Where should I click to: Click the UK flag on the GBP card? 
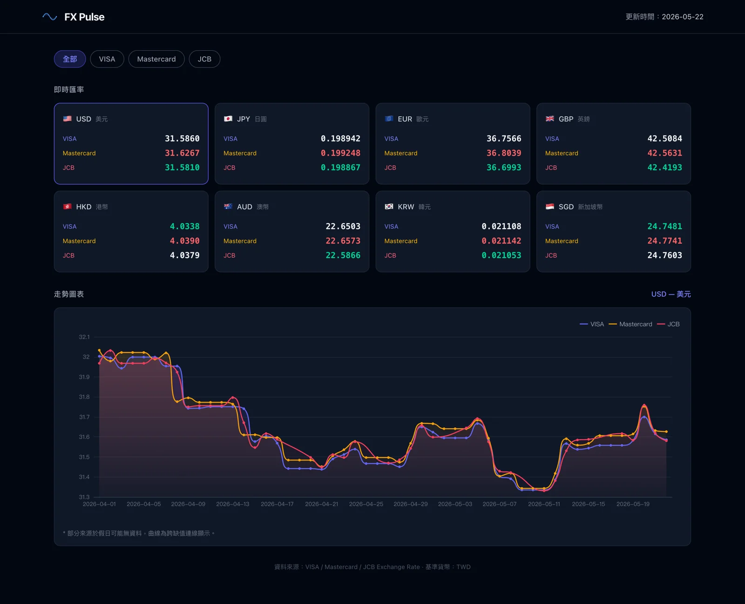coord(550,119)
